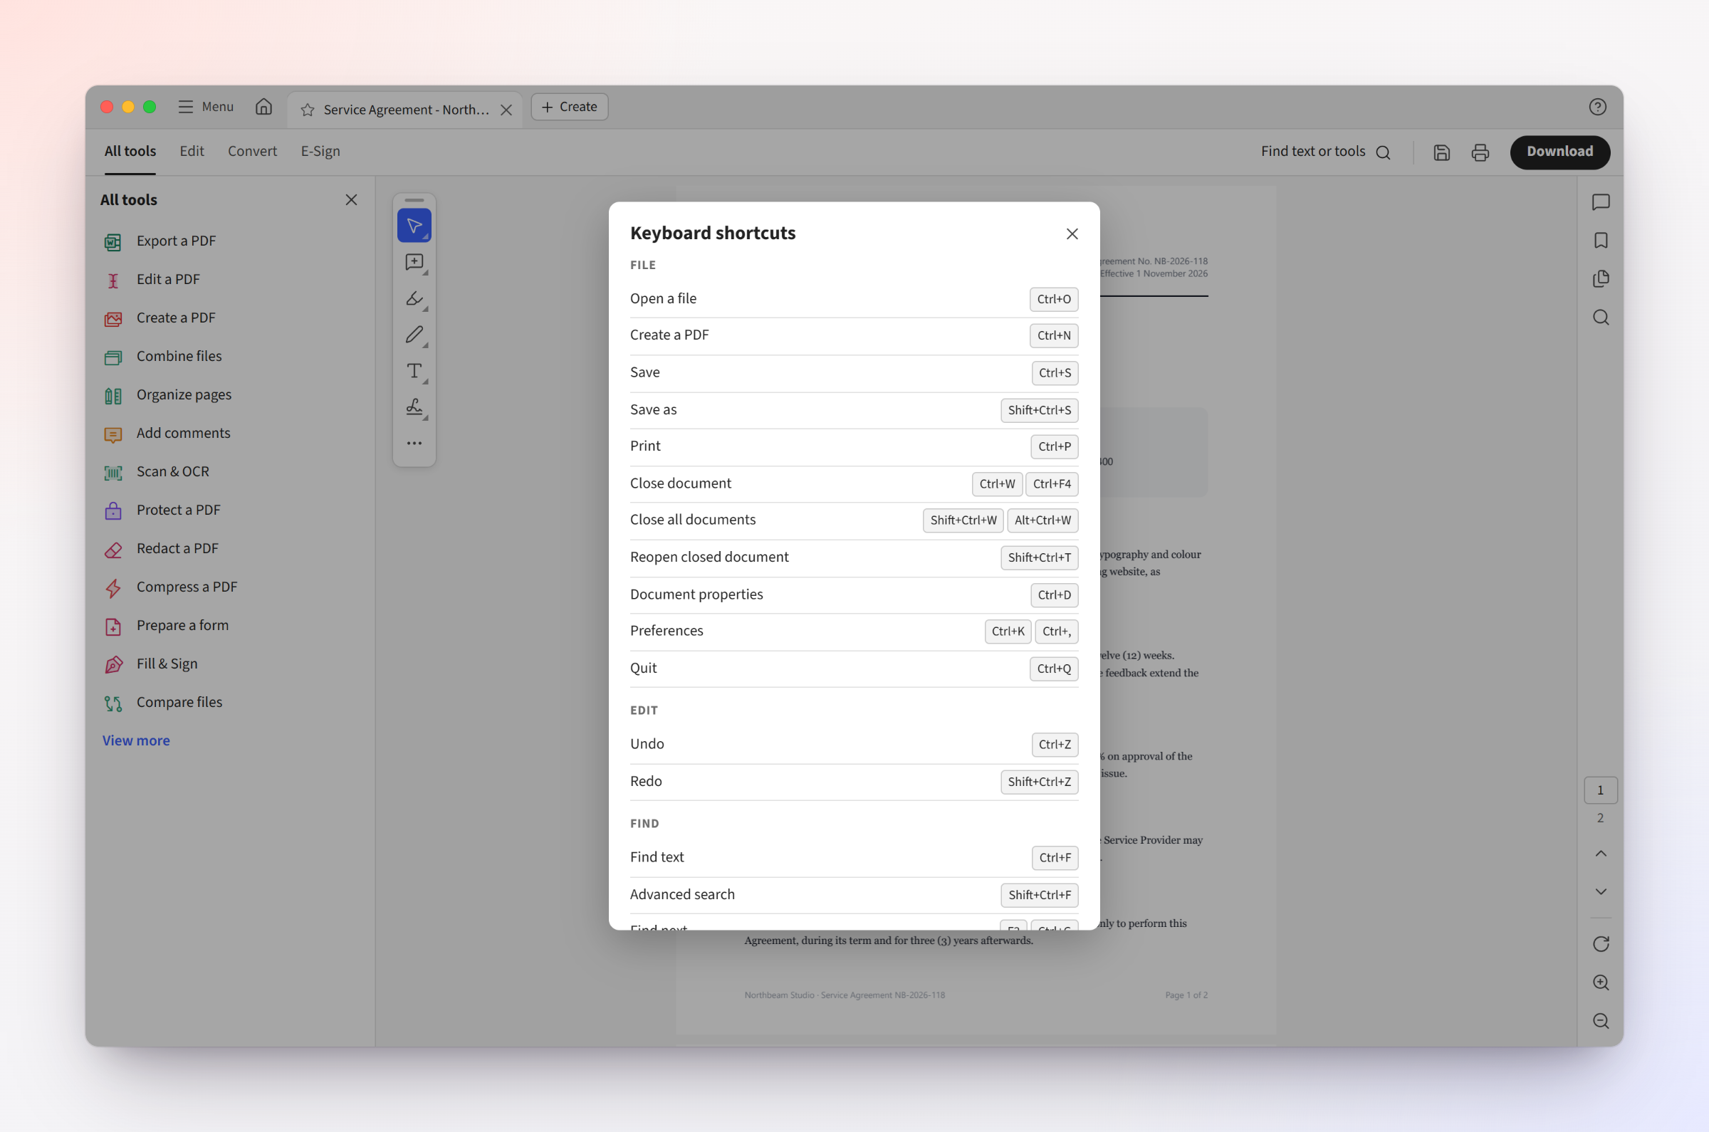Star the Service Agreement tab
1709x1132 pixels.
point(308,110)
